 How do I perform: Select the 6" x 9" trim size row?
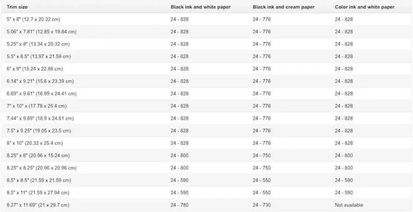206,69
